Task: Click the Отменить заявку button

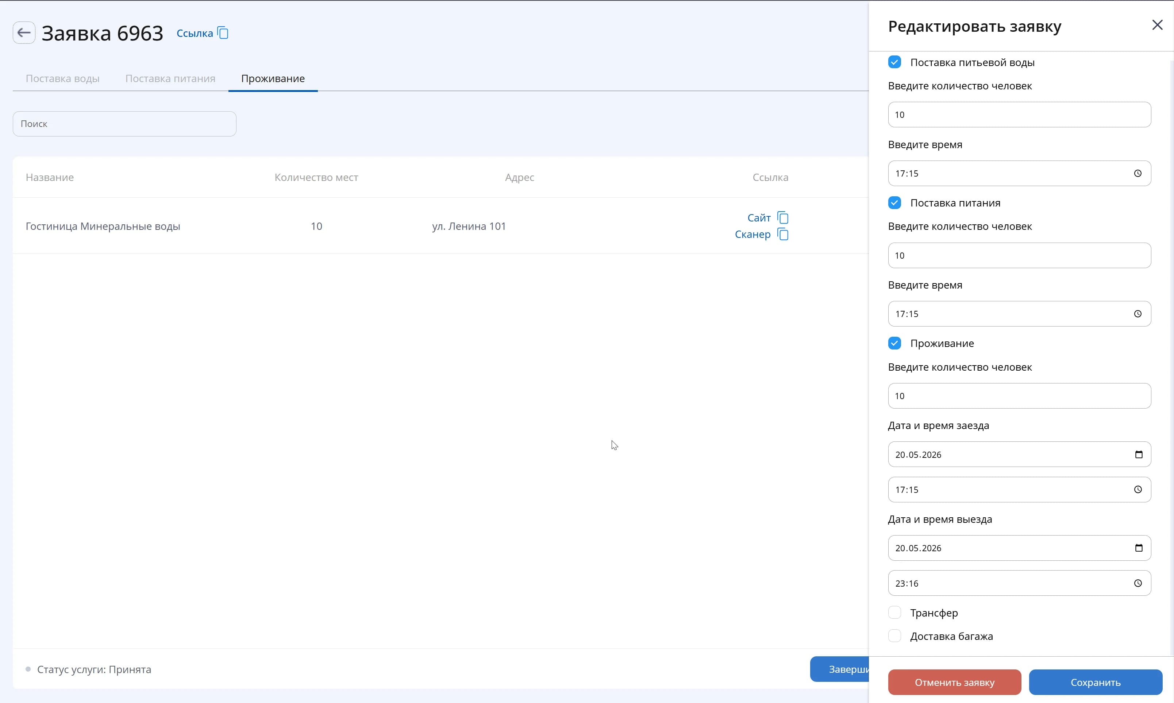Action: coord(954,682)
